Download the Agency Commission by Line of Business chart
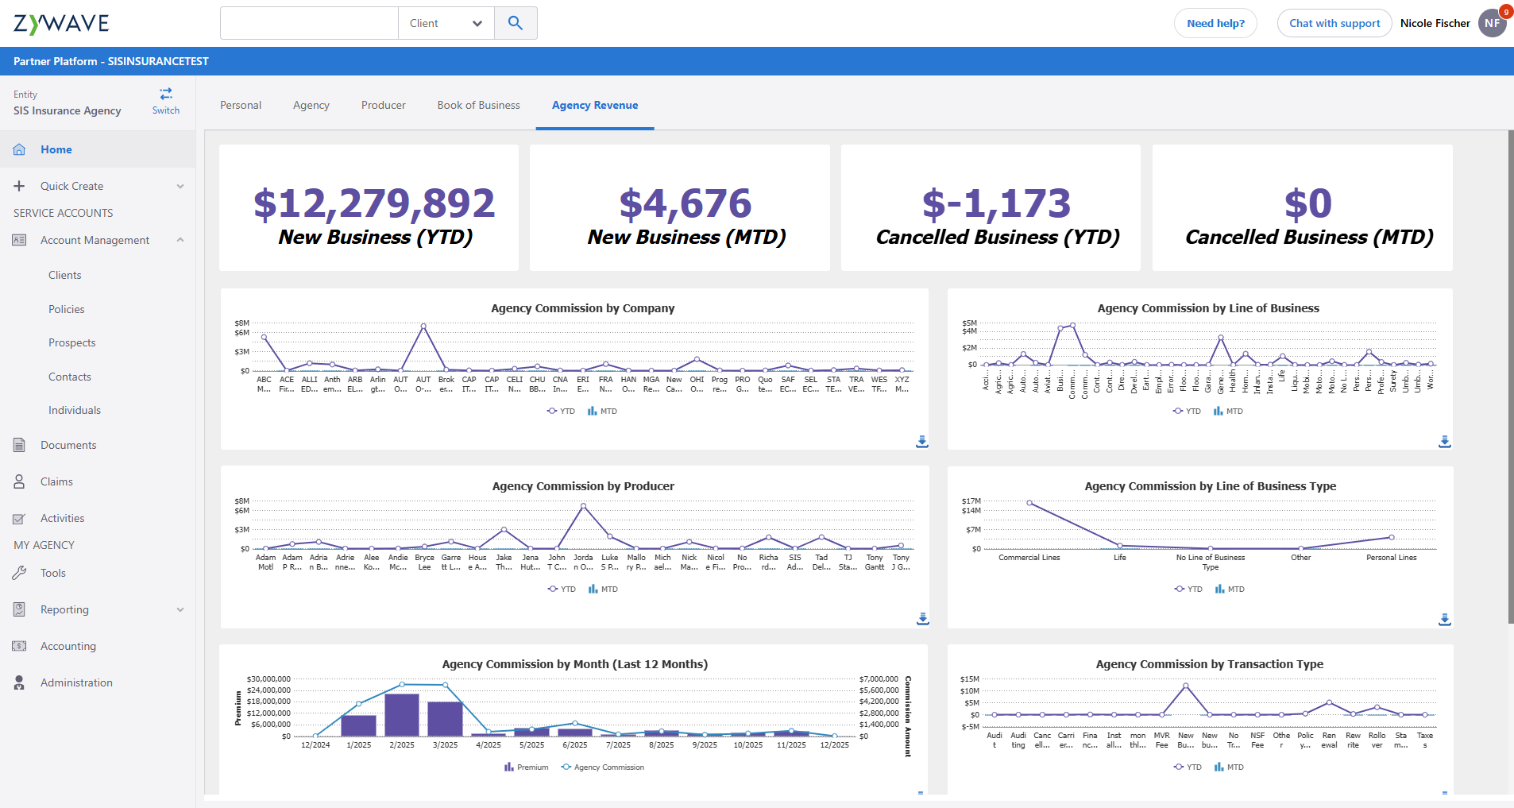 pyautogui.click(x=1444, y=441)
